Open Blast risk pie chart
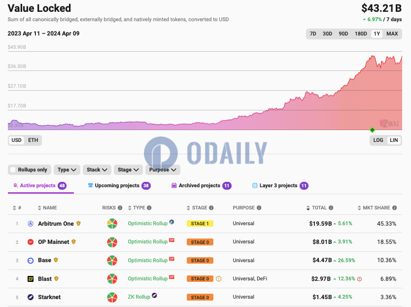Image resolution: width=411 pixels, height=307 pixels. tap(112, 279)
